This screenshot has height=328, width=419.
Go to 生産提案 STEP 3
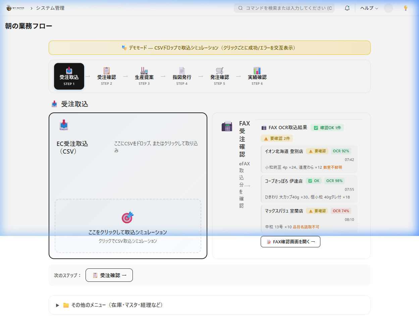144,76
